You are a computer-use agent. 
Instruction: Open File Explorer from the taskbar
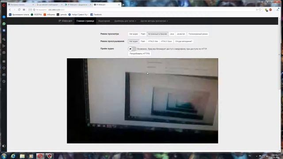click(x=22, y=156)
